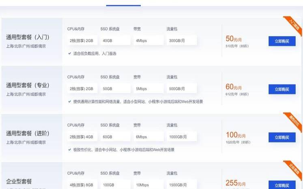Select the 4核(独享) 8GB box
The image size is (303, 189).
pyautogui.click(x=82, y=185)
